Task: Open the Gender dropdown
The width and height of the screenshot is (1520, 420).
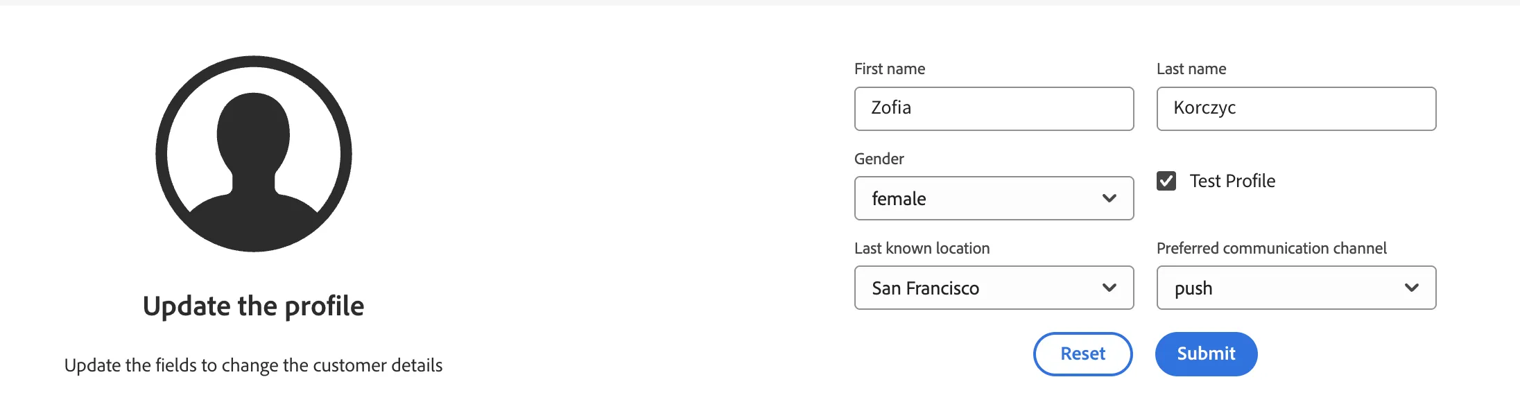Action: 994,198
